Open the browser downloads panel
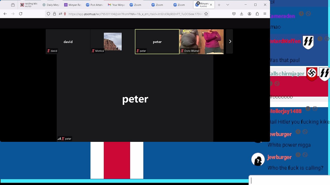Image resolution: width=330 pixels, height=185 pixels. point(242,14)
